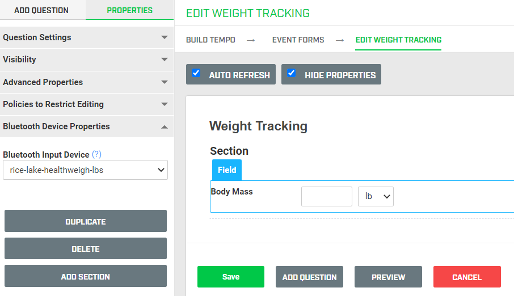Click the Bluetooth Input Device help icon

coord(97,155)
